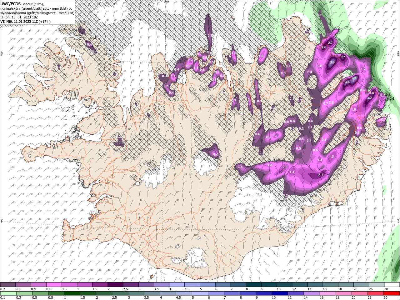Click the 2.1 snowfall value in the southeast highlands
Image resolution: width=400 pixels, height=300 pixels.
tap(320, 175)
